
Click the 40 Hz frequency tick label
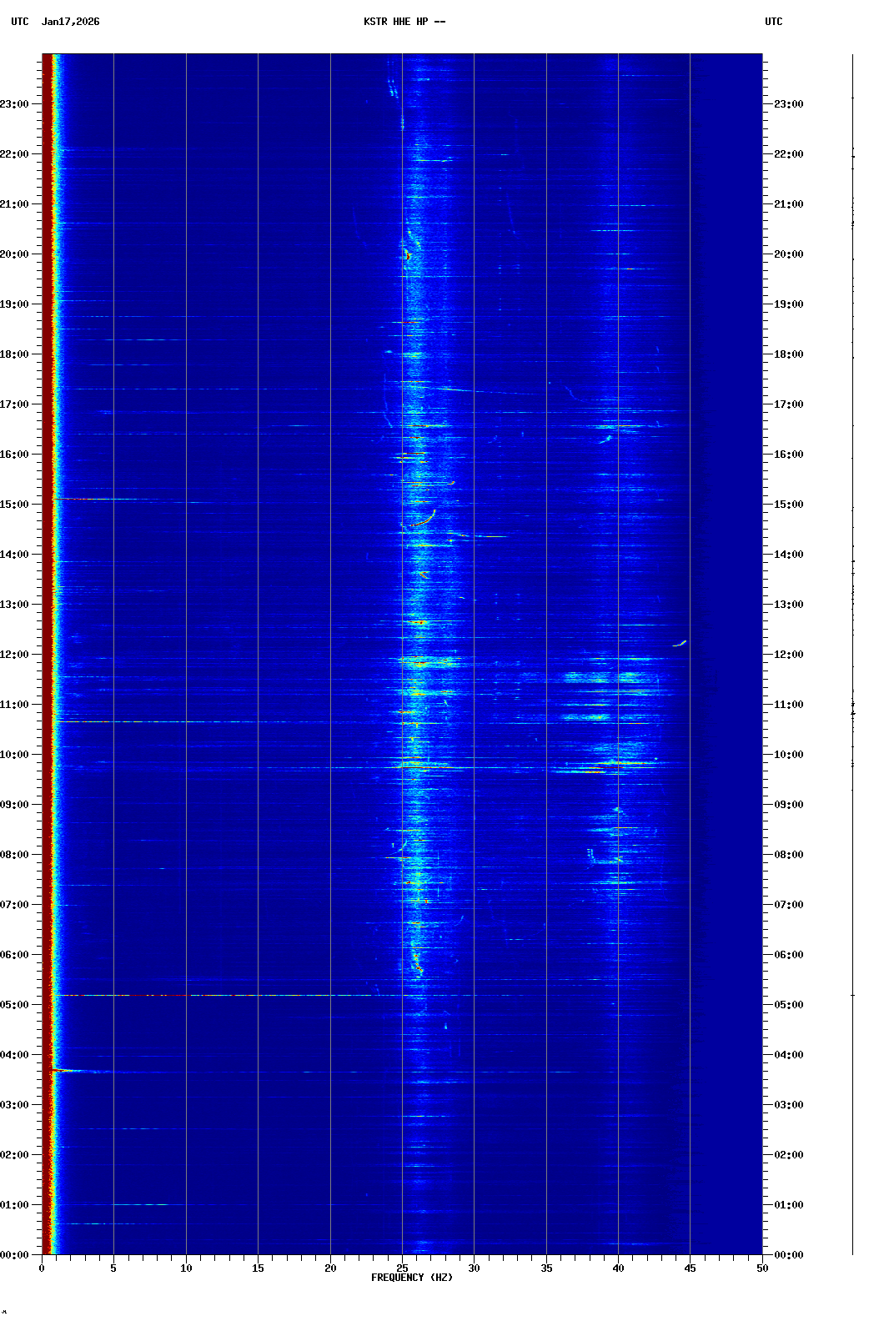[x=618, y=1268]
